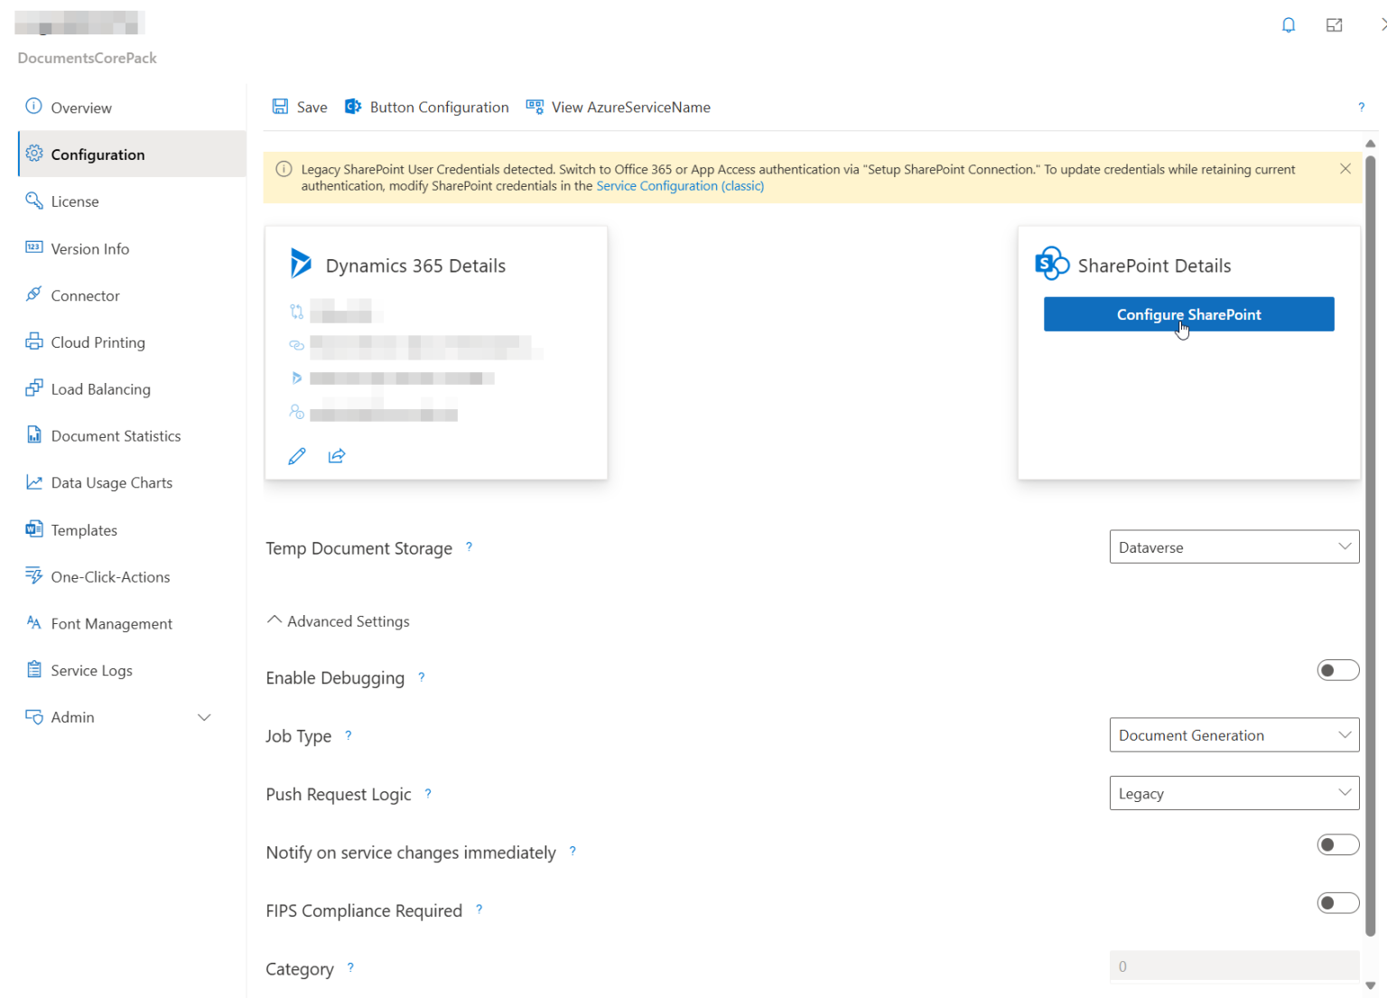Turn on Notify on service changes immediately
1387x998 pixels.
click(x=1338, y=844)
